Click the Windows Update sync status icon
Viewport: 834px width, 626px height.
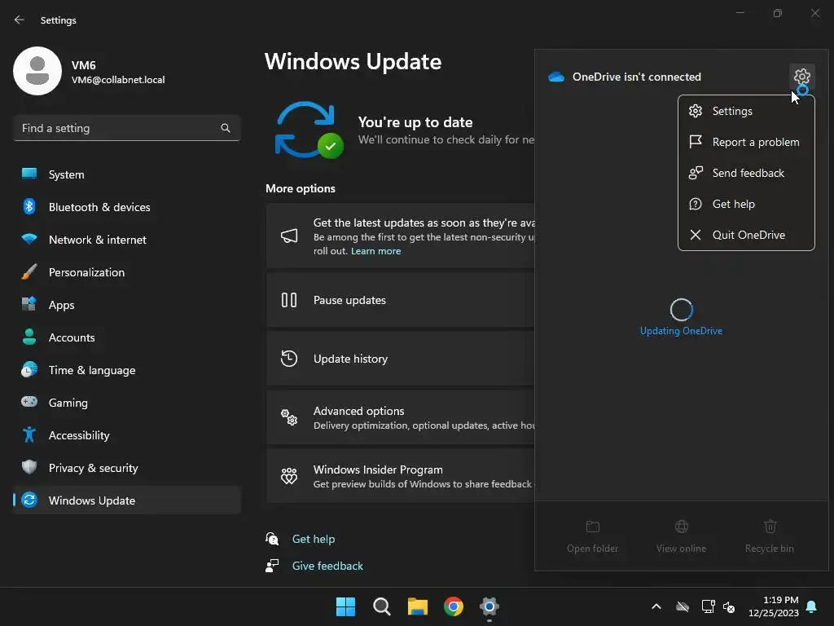coord(309,130)
